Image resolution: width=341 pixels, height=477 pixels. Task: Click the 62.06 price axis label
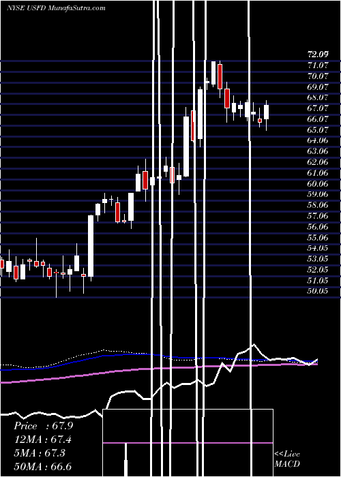click(x=318, y=162)
